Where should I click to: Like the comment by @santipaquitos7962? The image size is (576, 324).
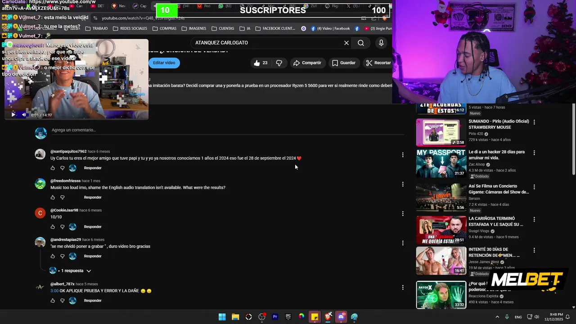(x=53, y=168)
